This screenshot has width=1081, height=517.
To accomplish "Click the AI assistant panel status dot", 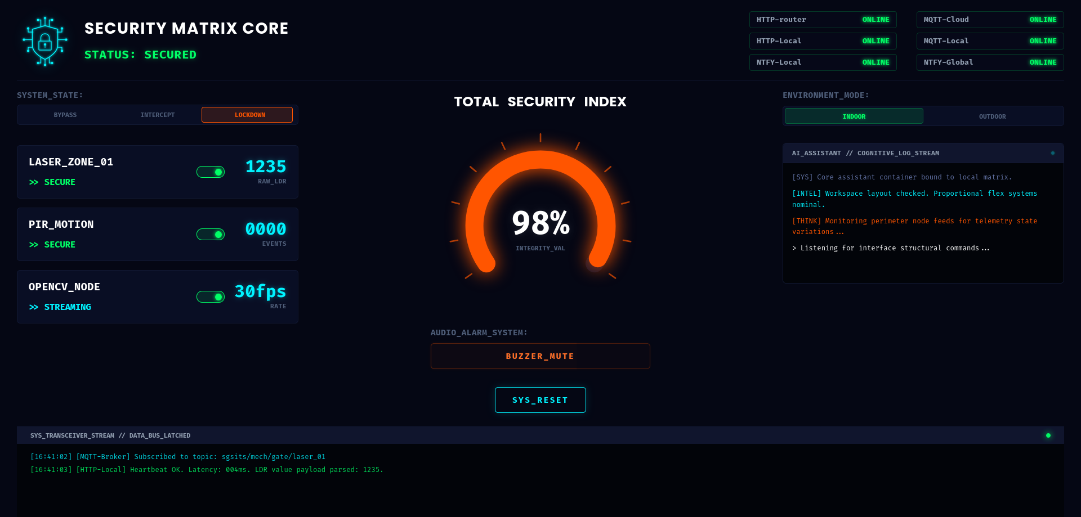I will 1052,153.
